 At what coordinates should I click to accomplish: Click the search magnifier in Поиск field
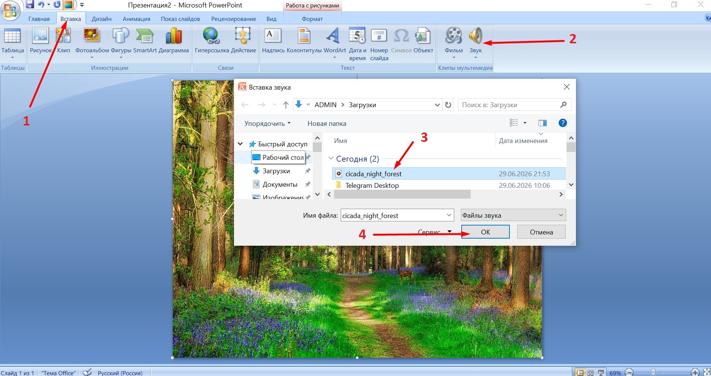(x=563, y=105)
